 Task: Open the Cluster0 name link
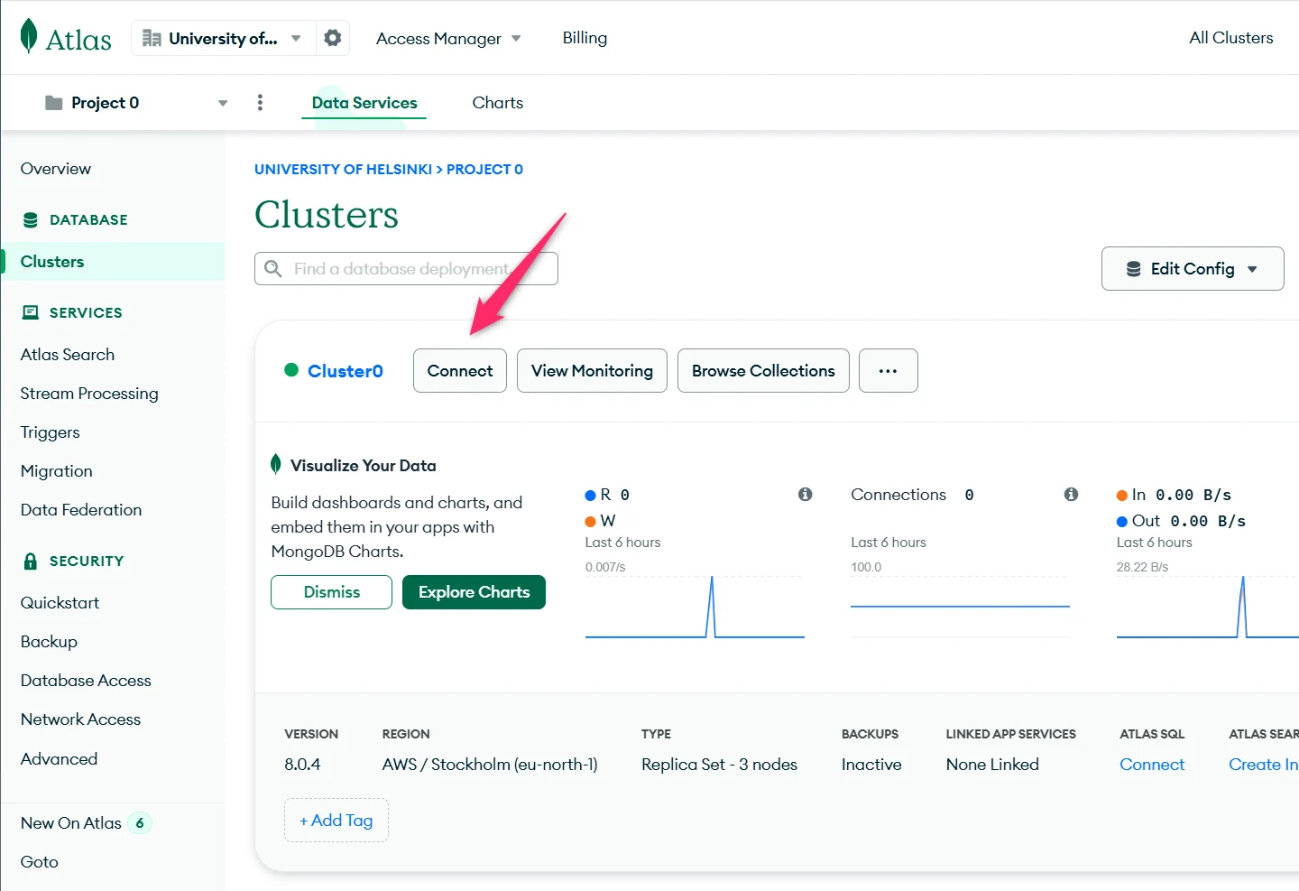coord(345,371)
